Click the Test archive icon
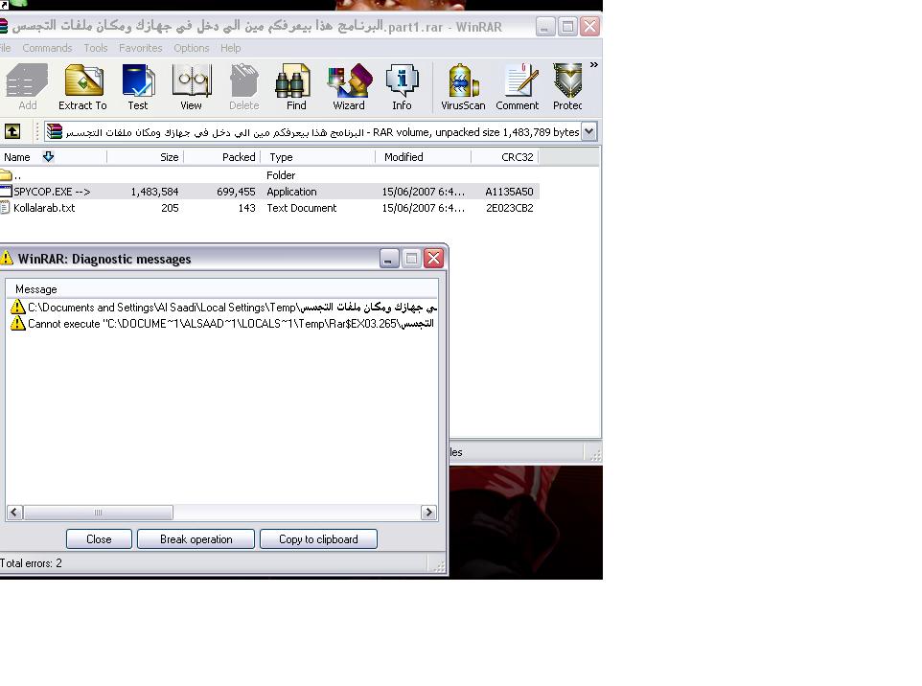Screen dimensions: 922x686 (x=138, y=87)
